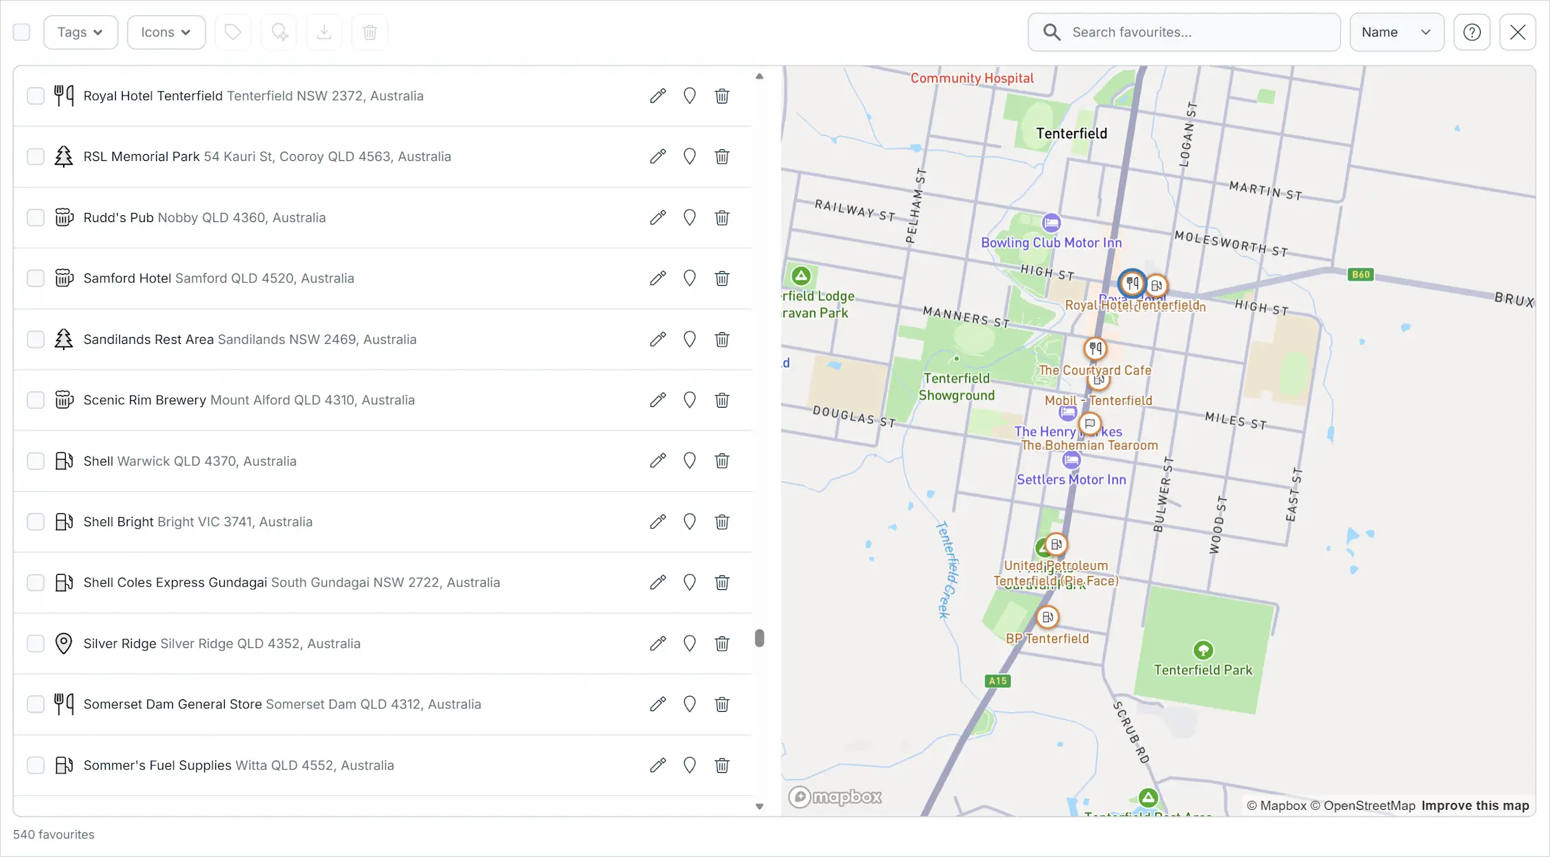1550x857 pixels.
Task: Click the Scenic Rim Brewery name
Action: (145, 400)
